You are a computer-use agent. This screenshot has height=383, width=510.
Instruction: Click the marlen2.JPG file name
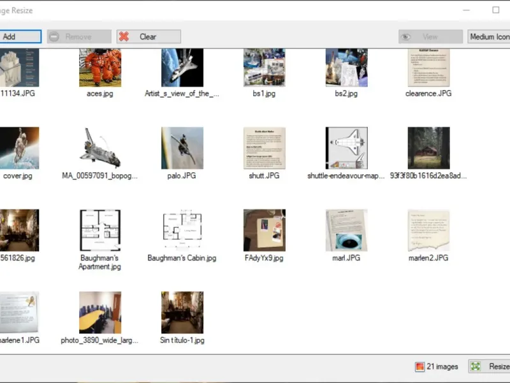pos(428,258)
